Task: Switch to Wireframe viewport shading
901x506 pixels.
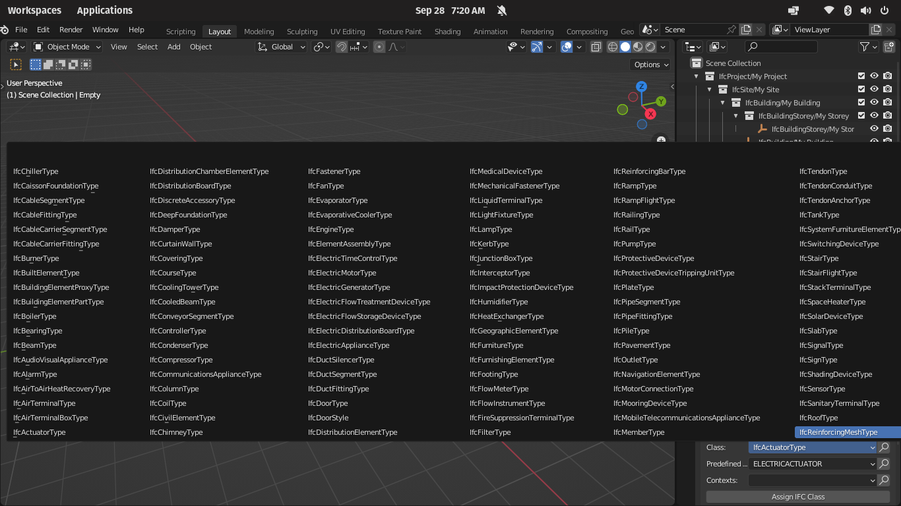Action: pyautogui.click(x=613, y=47)
